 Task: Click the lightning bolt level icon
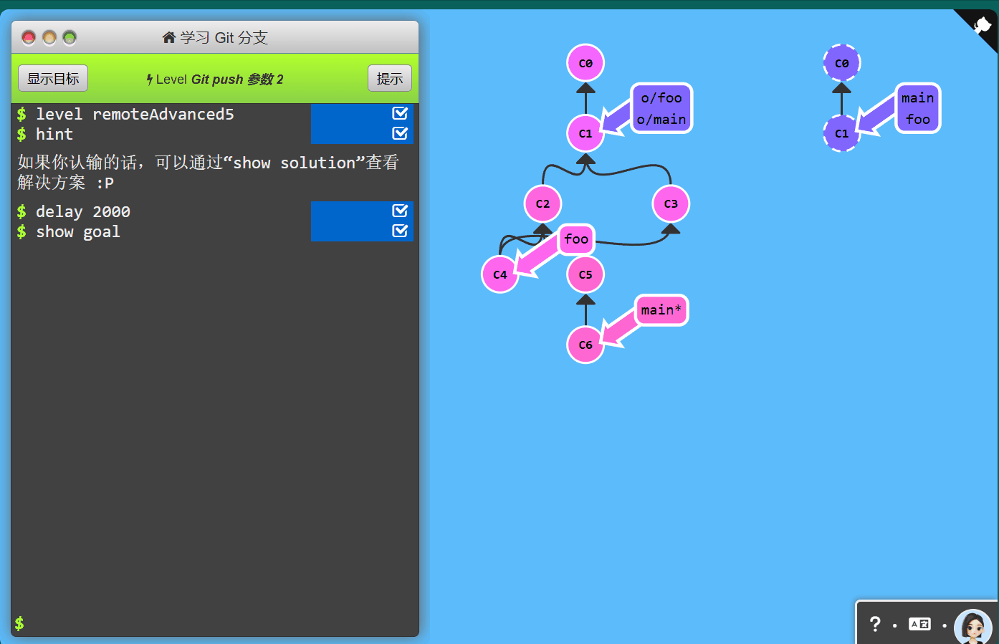[149, 80]
